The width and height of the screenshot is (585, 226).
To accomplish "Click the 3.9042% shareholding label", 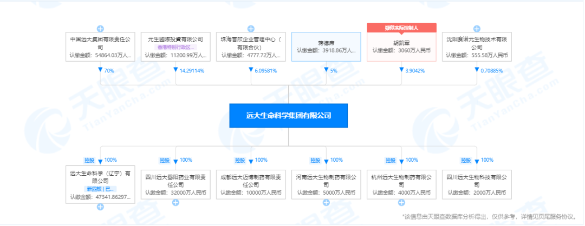I will pos(415,70).
